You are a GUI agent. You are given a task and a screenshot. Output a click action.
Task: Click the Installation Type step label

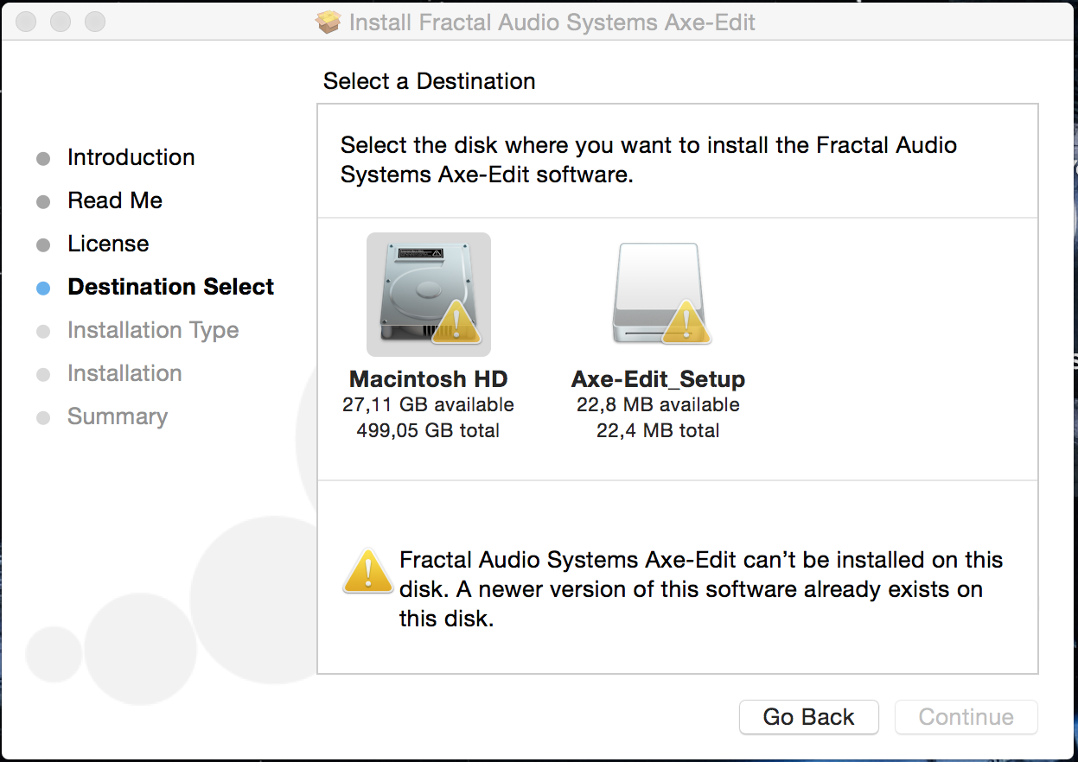click(153, 330)
